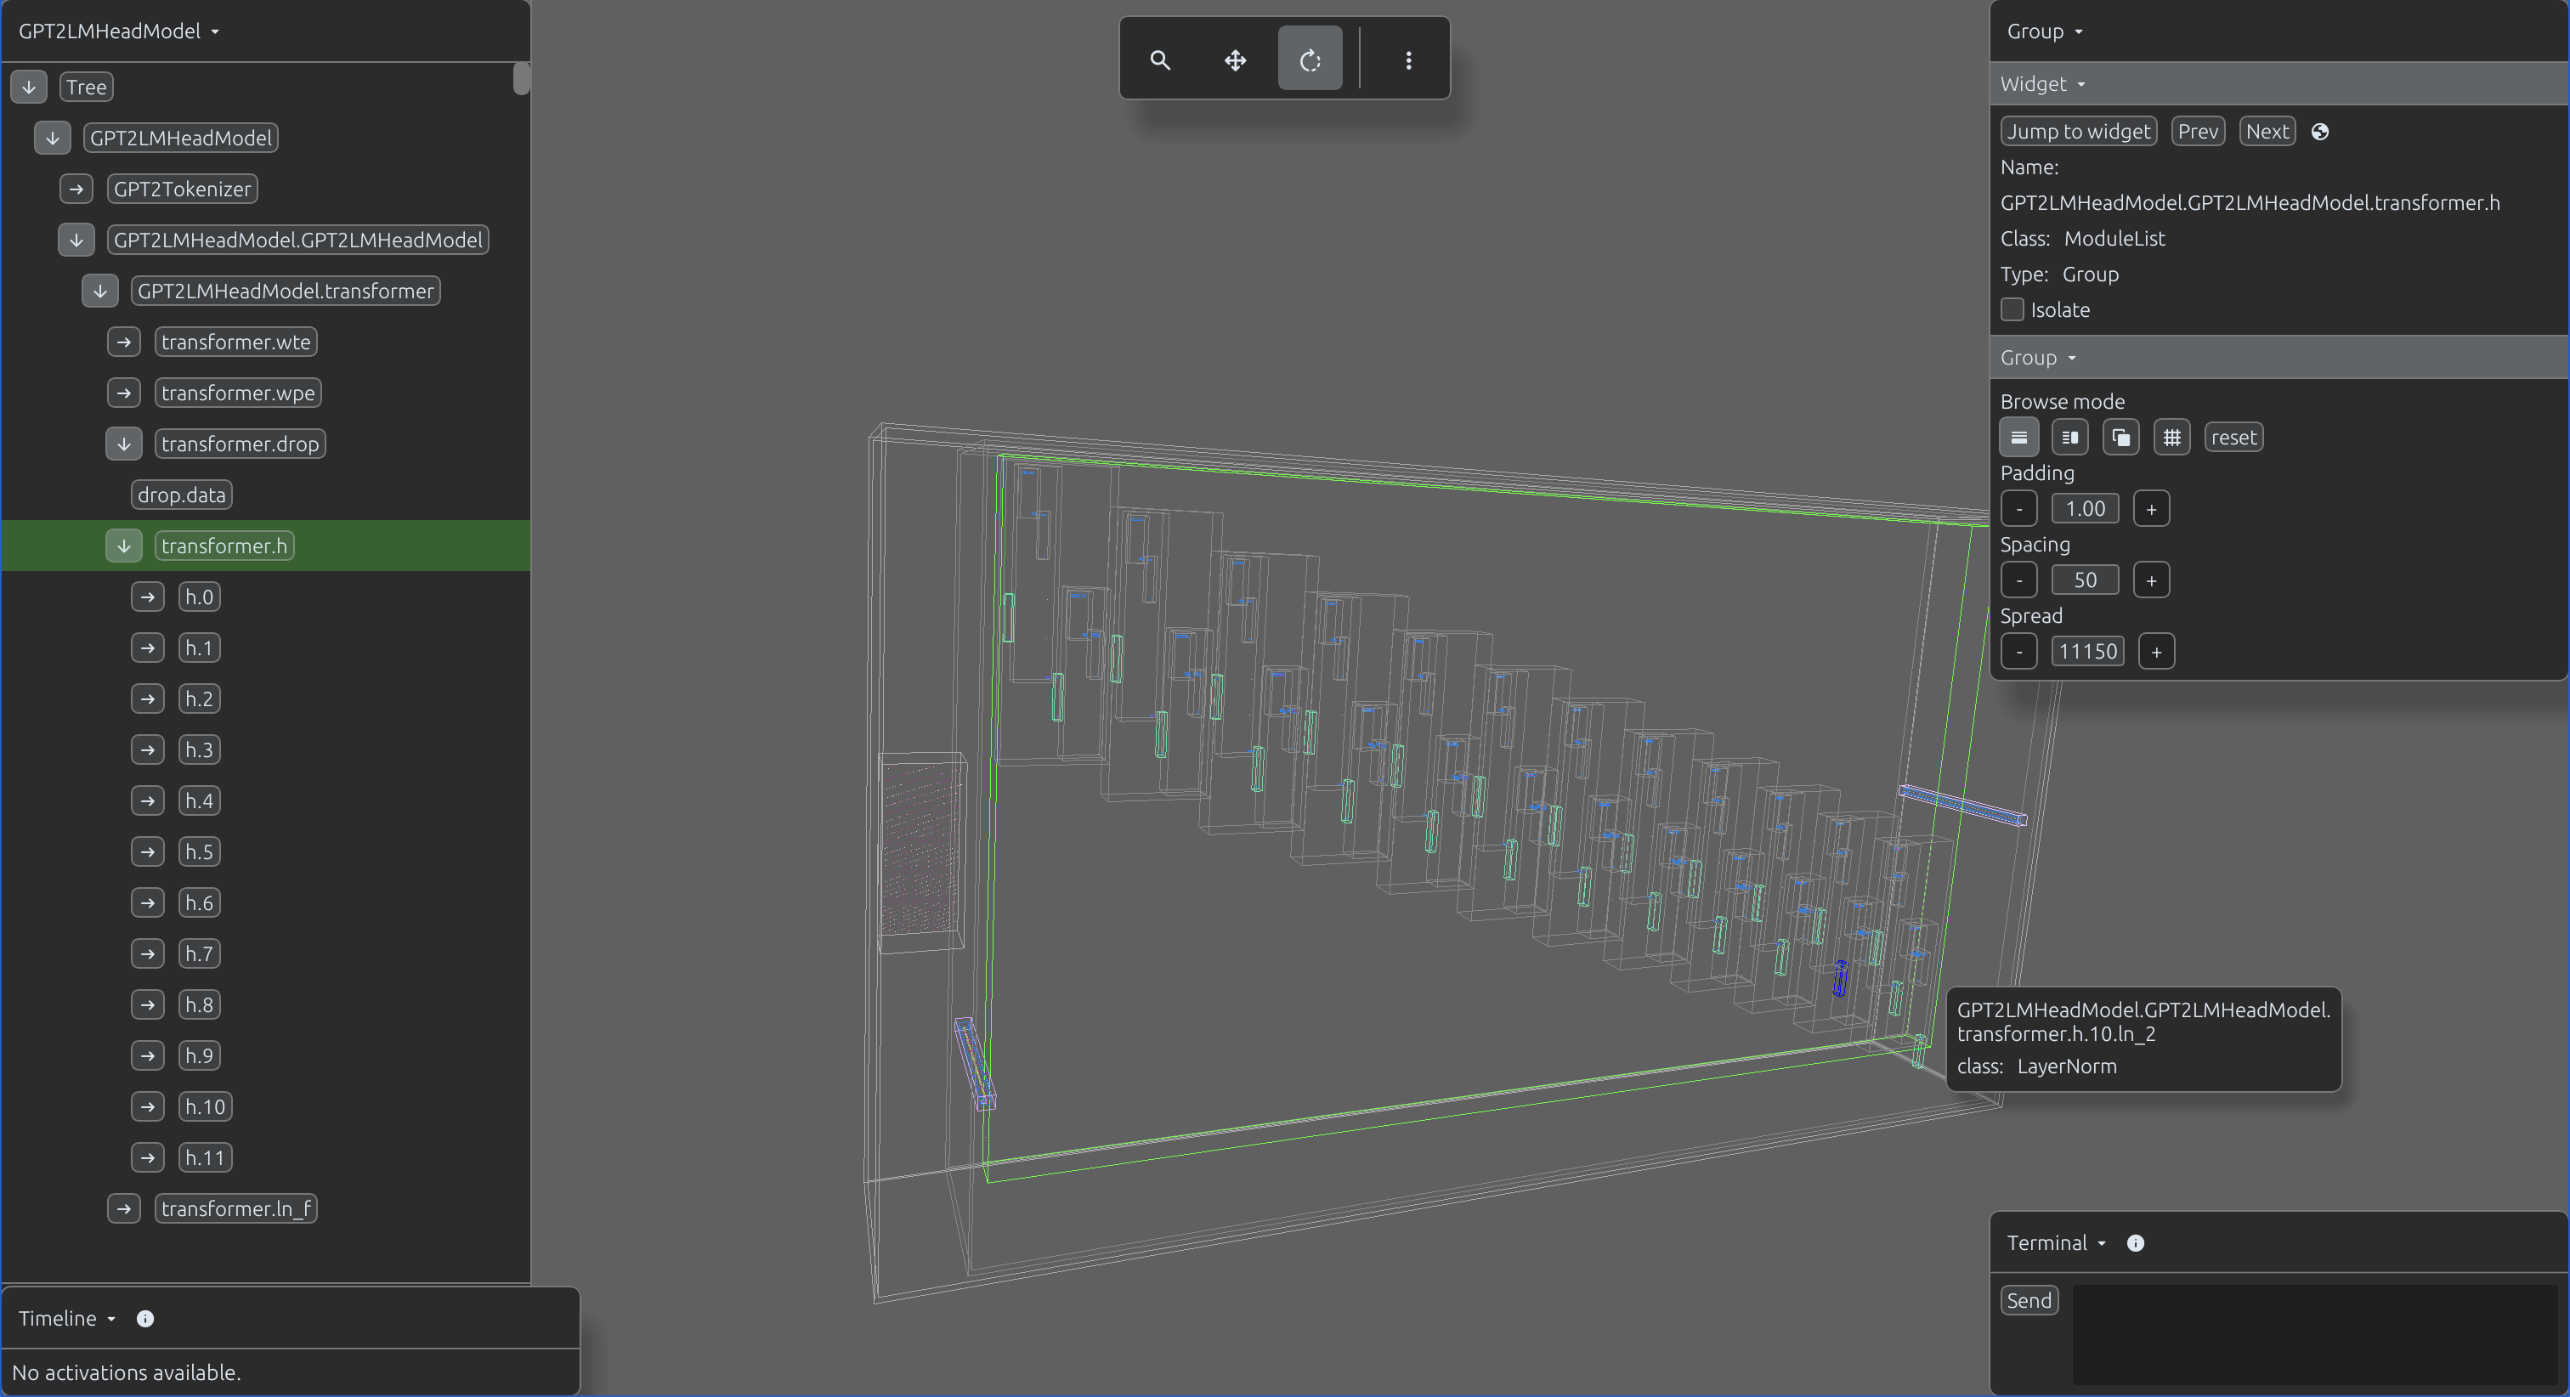
Task: Collapse the GPT2LMHeadModel node arrow
Action: click(53, 138)
